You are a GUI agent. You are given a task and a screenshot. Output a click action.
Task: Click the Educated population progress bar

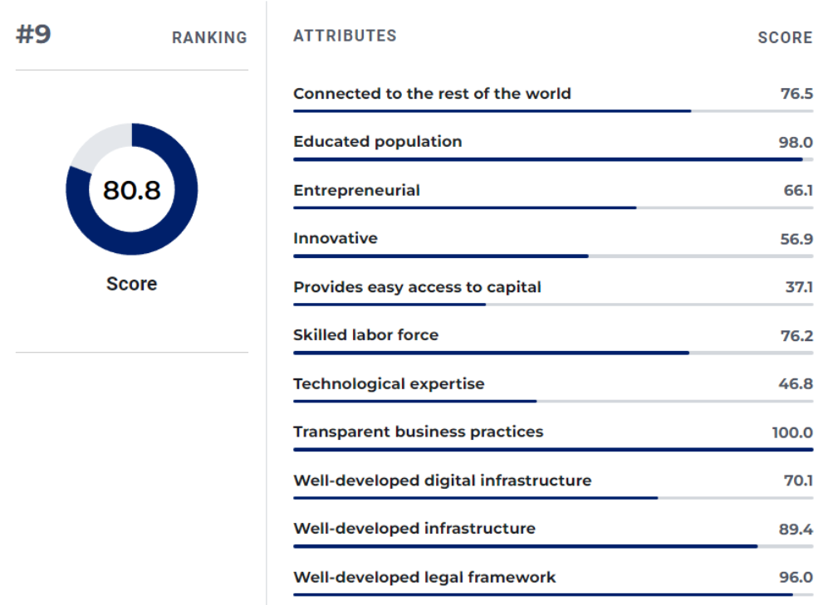548,159
